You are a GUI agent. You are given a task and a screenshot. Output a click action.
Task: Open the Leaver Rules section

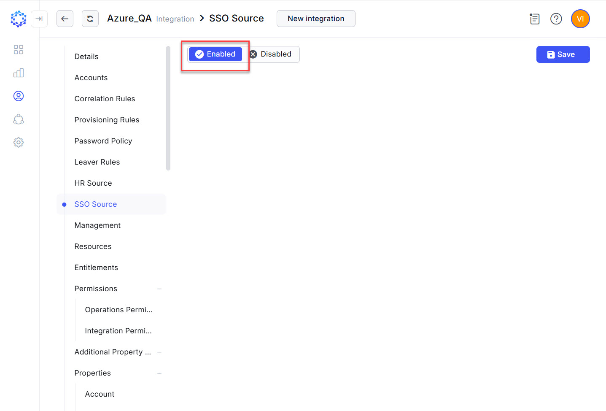pos(97,162)
